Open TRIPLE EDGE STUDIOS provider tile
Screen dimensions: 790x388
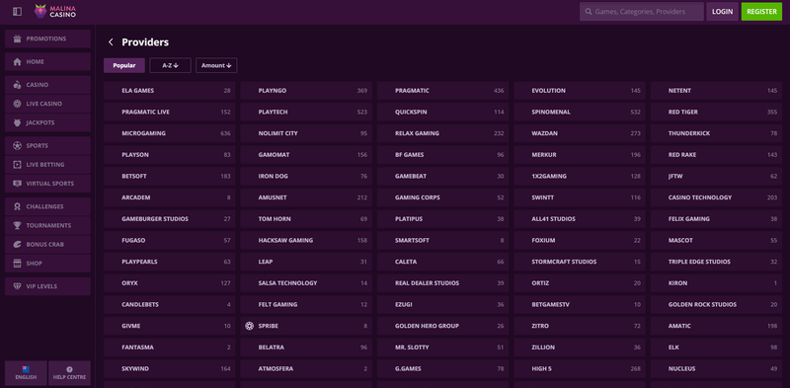coord(716,262)
